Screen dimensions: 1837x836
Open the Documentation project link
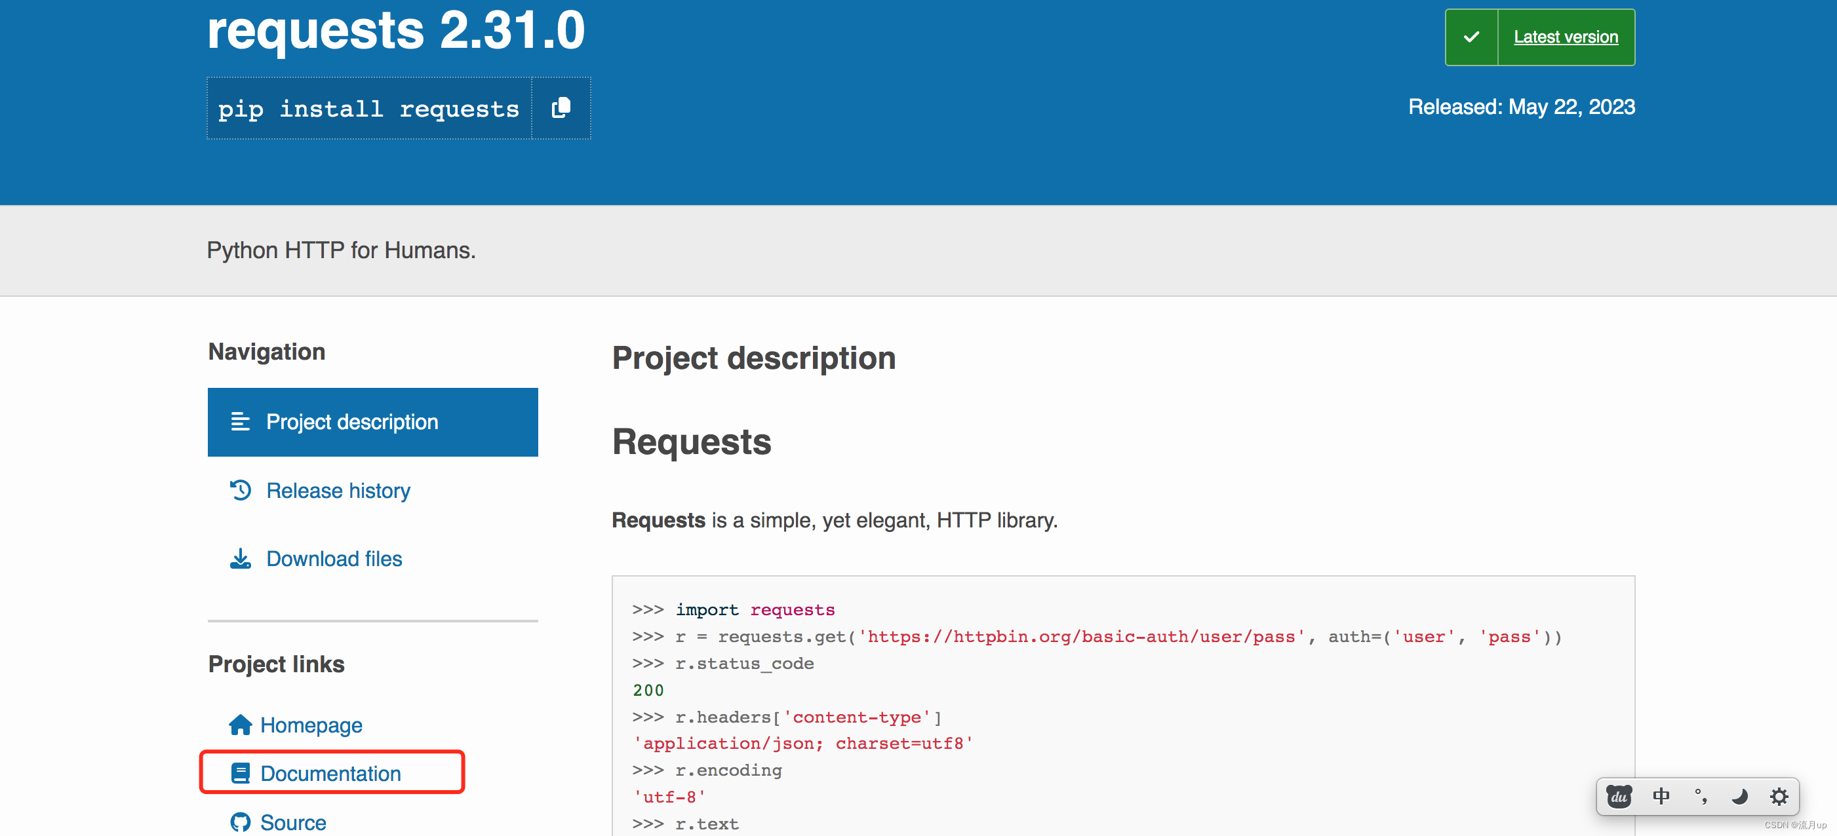coord(330,773)
